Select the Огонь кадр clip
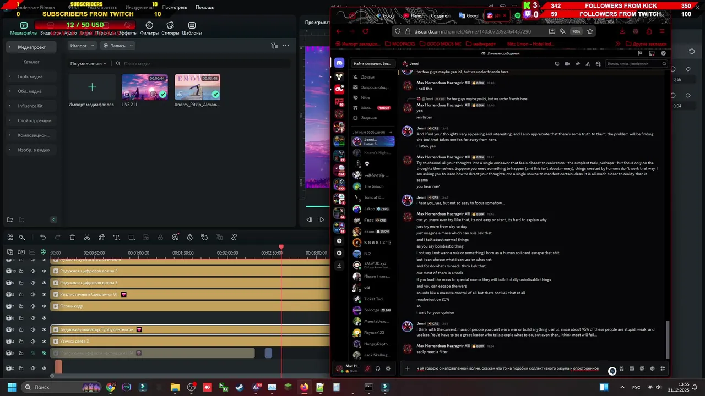 point(190,306)
